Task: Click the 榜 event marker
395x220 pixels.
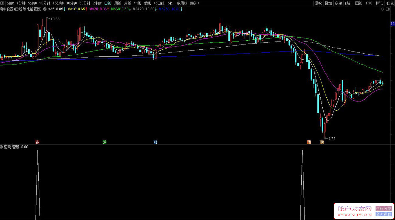Action: (x=322, y=142)
